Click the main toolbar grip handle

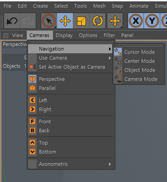(1, 21)
